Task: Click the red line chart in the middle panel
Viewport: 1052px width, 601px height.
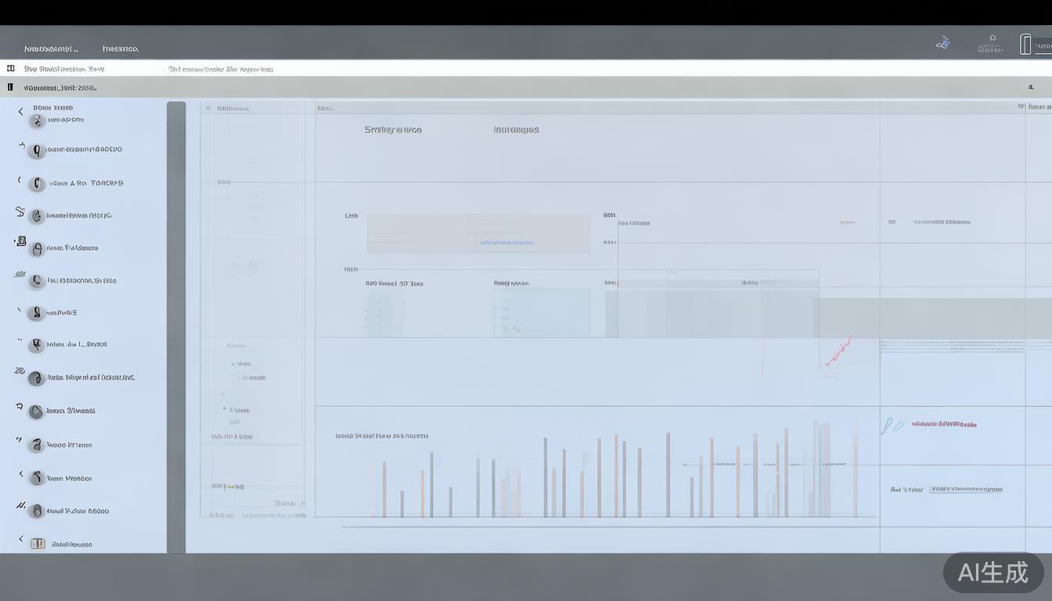Action: (x=838, y=351)
